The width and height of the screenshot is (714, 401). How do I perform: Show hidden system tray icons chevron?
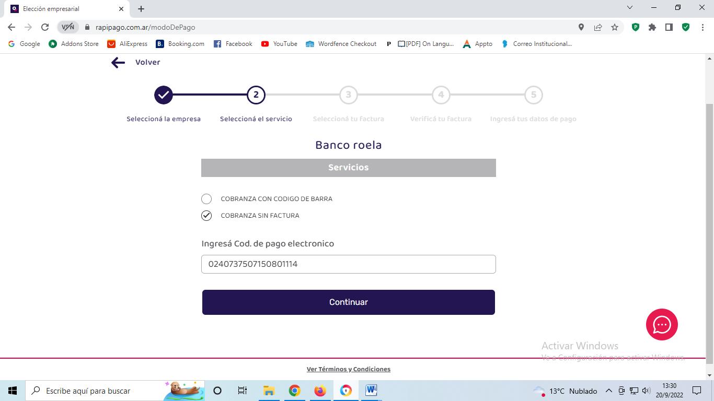click(x=608, y=391)
